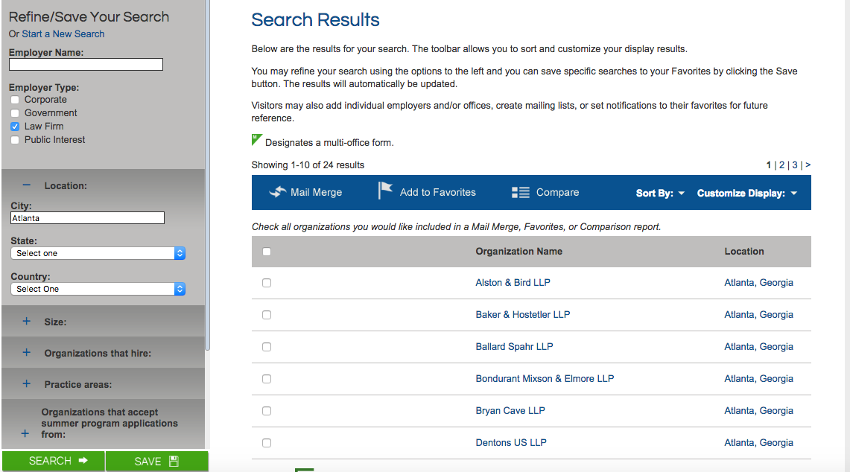Click the Add to Favorites flag icon
Screen dimensions: 850x472
tap(385, 191)
